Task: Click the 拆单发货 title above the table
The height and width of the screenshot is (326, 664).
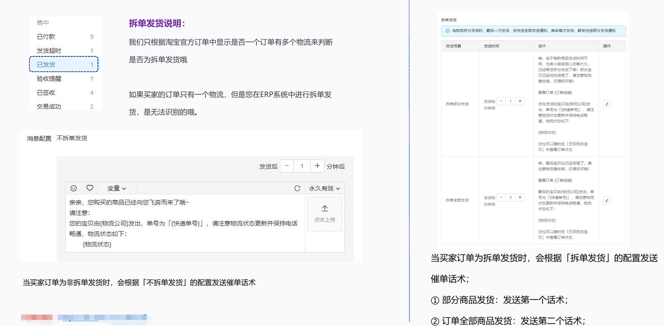Action: pyautogui.click(x=449, y=20)
